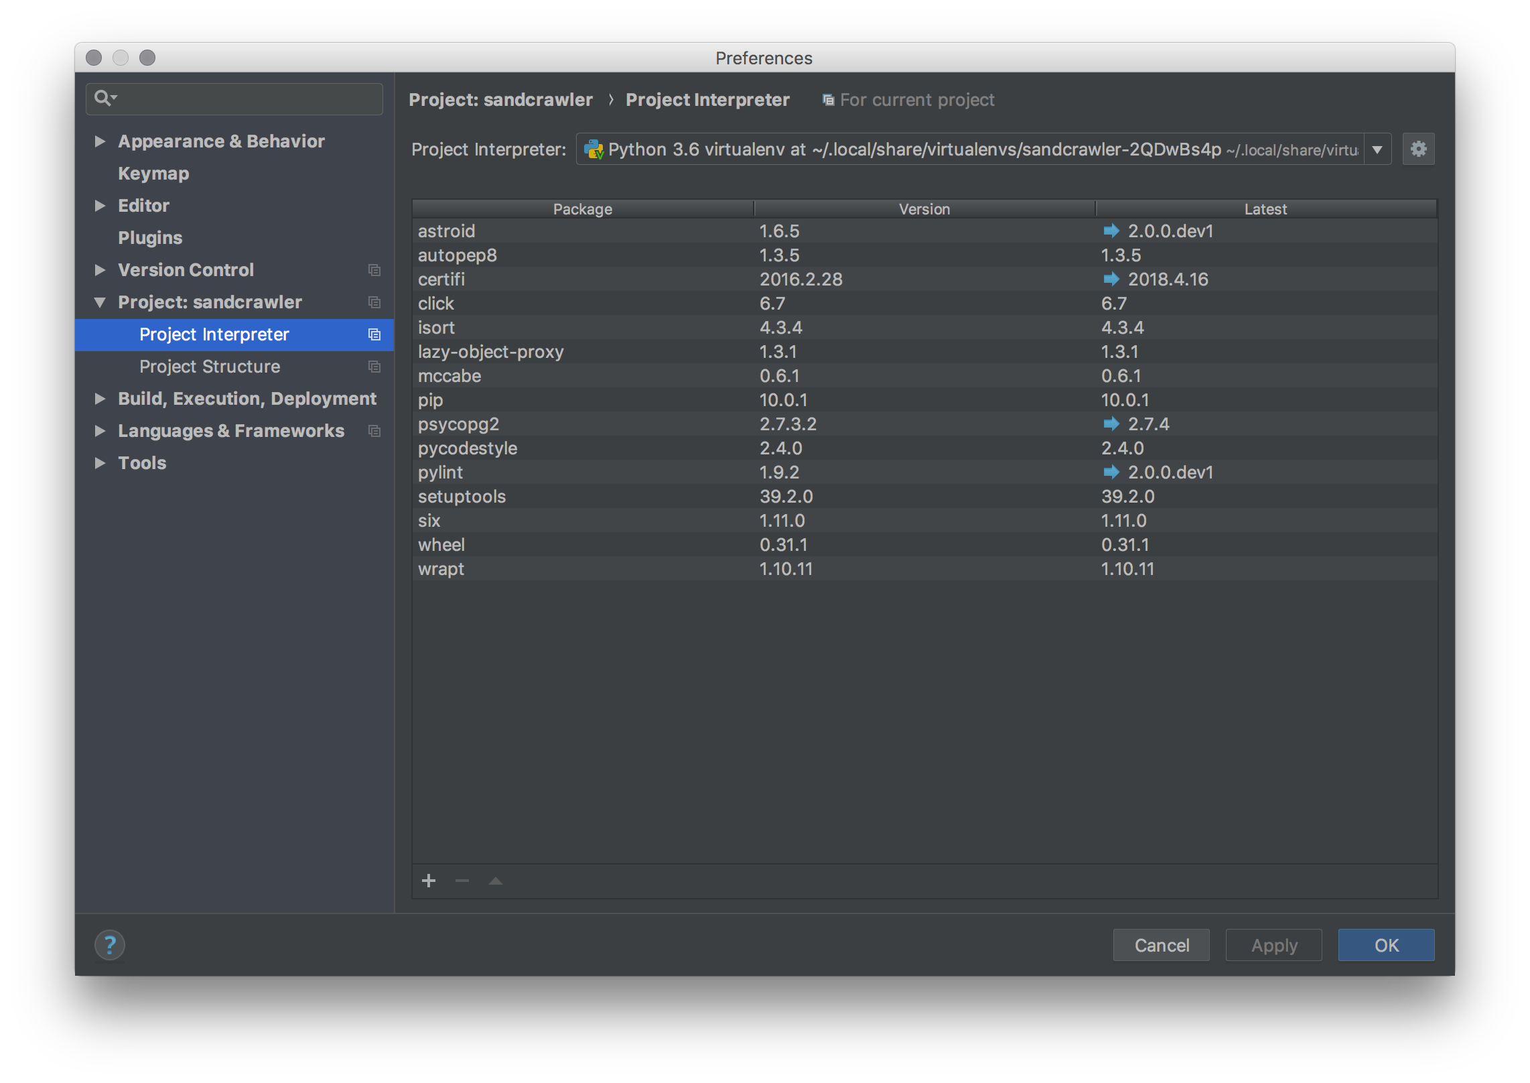Click the remove package (-) icon

[x=462, y=880]
